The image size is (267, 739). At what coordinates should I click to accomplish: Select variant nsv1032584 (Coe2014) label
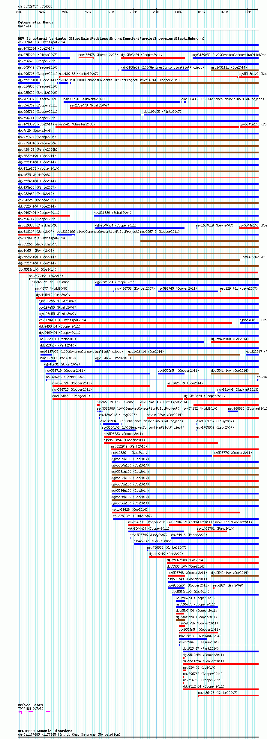(36, 48)
